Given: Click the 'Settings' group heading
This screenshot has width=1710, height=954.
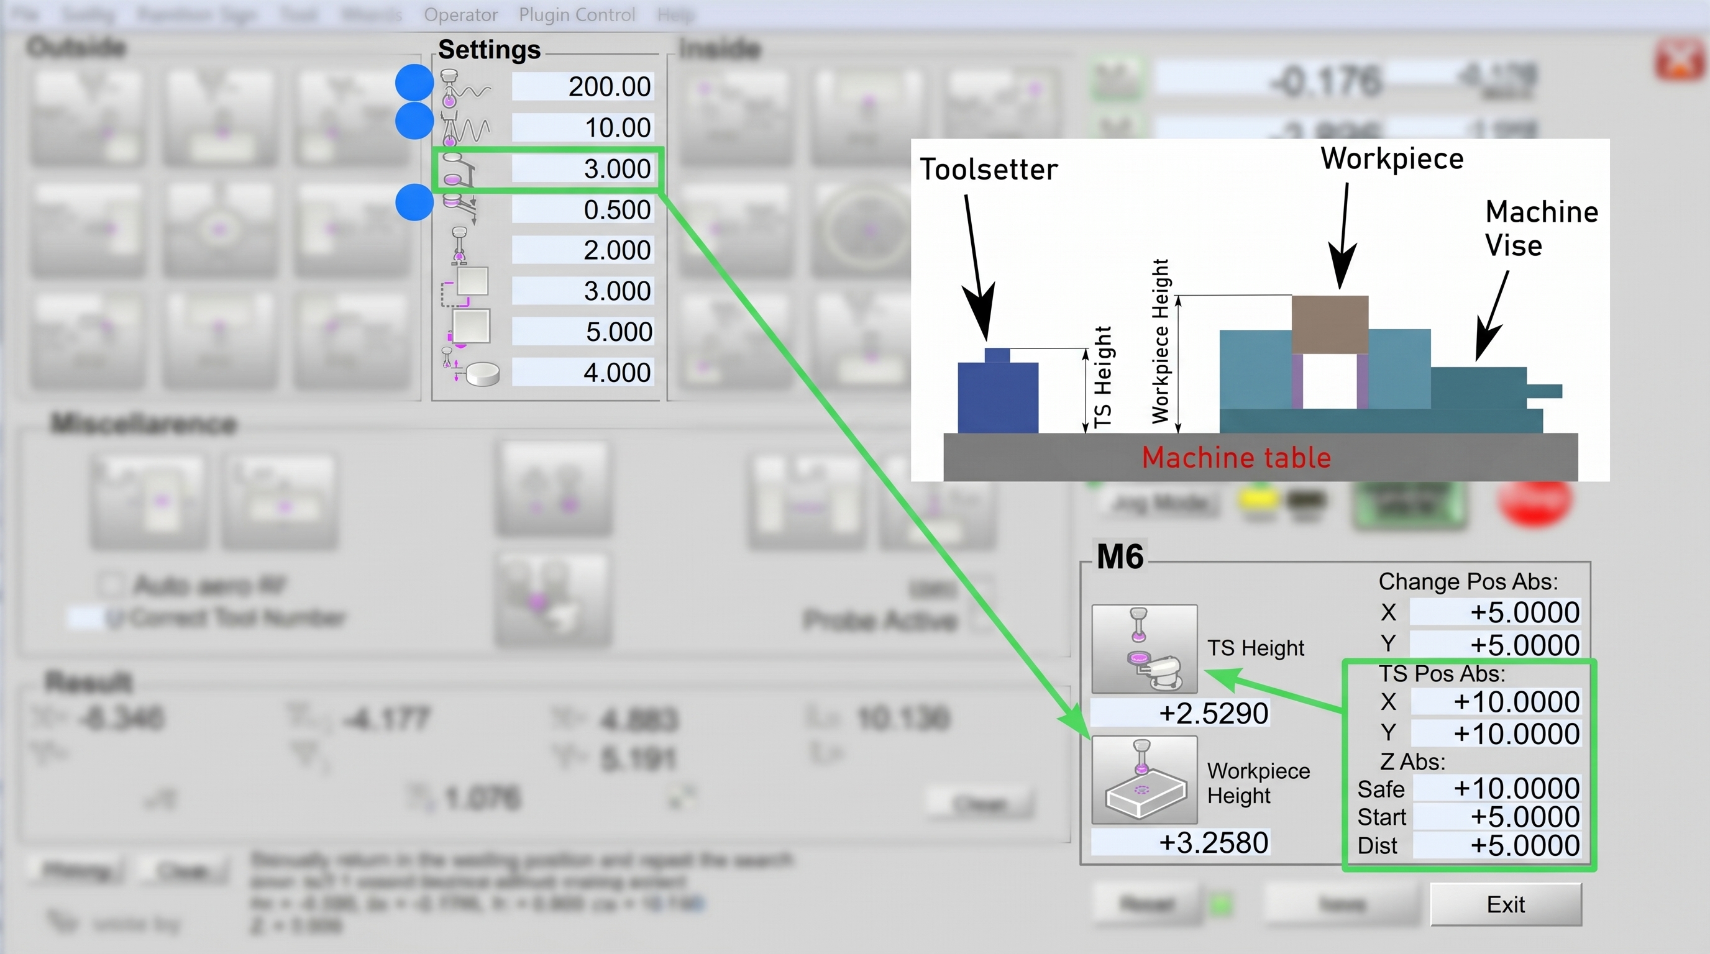Looking at the screenshot, I should click(x=489, y=50).
